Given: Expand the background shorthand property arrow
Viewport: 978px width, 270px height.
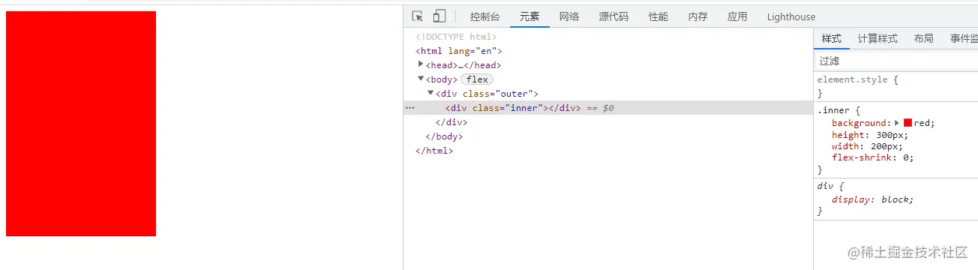Looking at the screenshot, I should [x=897, y=123].
